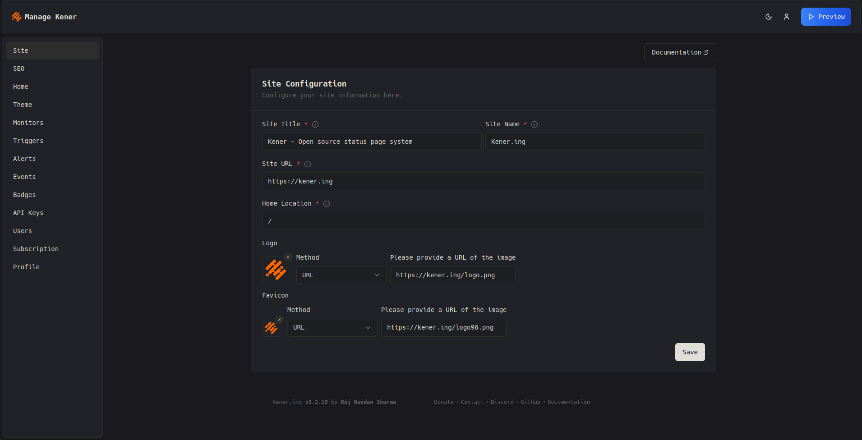Open the Documentation external link button
Image resolution: width=862 pixels, height=440 pixels.
point(679,52)
